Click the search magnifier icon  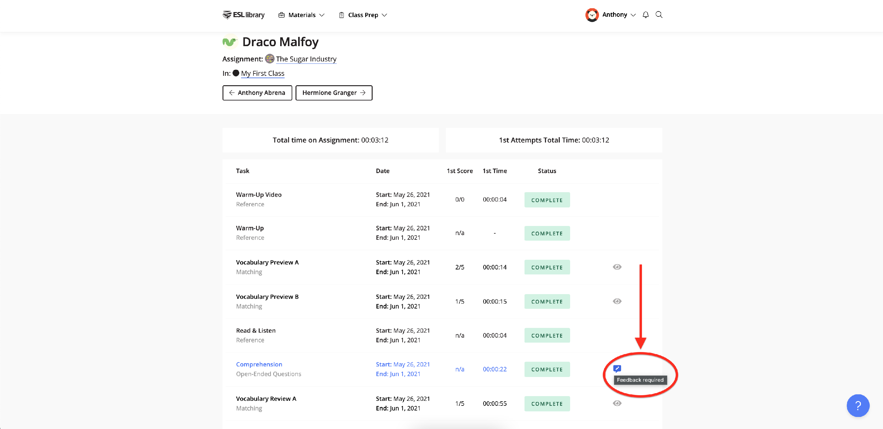pos(659,15)
